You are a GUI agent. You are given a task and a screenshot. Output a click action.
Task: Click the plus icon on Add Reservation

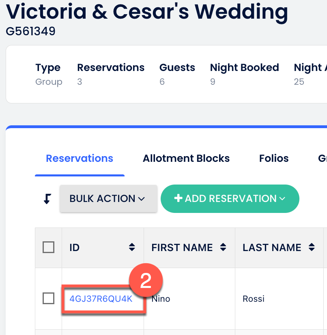[x=178, y=198]
